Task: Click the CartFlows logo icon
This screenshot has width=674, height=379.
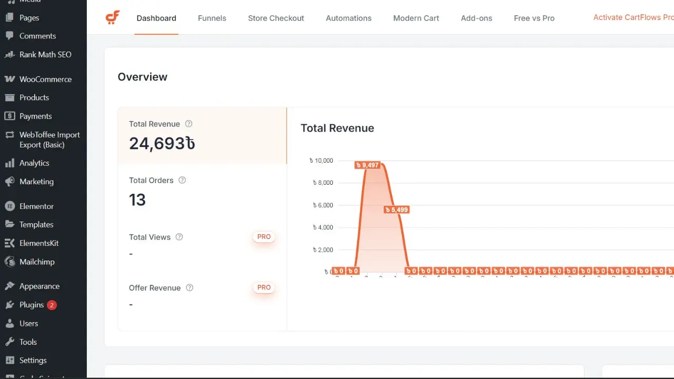Action: click(113, 17)
